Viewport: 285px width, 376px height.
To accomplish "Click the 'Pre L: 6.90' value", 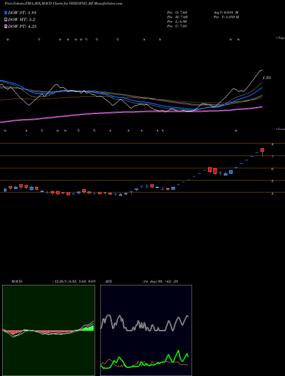I will (177, 22).
